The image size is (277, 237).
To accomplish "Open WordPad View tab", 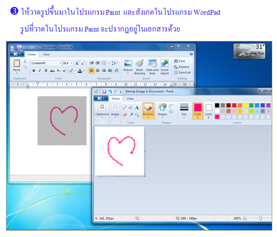I will (46, 54).
